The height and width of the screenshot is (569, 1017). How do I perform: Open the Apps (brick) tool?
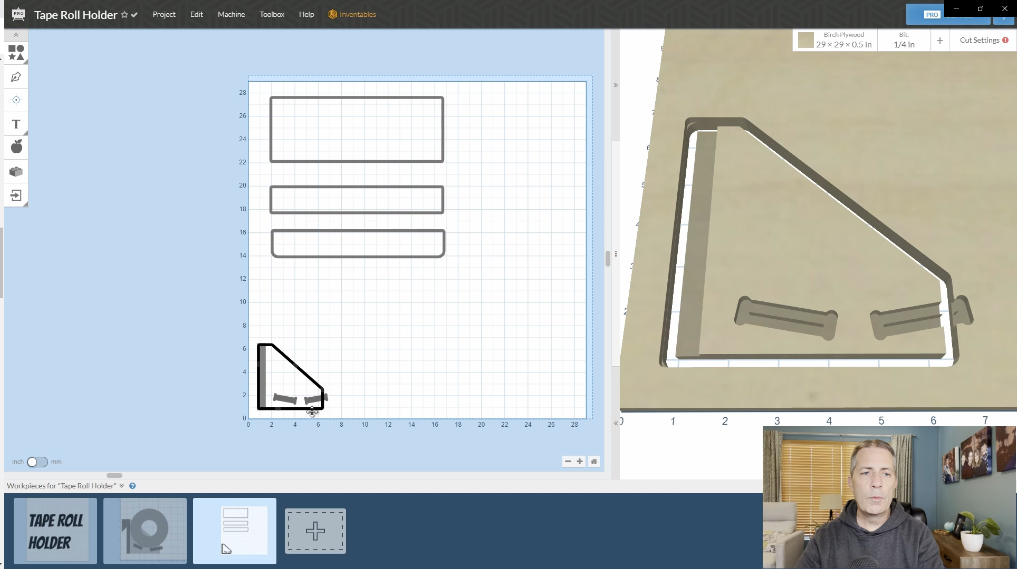(x=16, y=171)
